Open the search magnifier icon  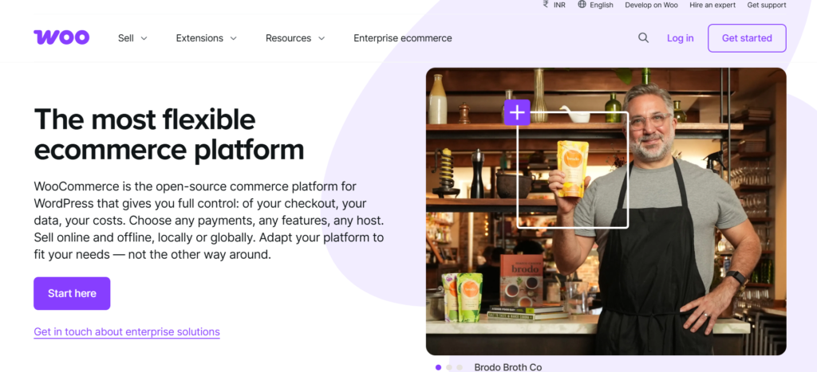[644, 38]
